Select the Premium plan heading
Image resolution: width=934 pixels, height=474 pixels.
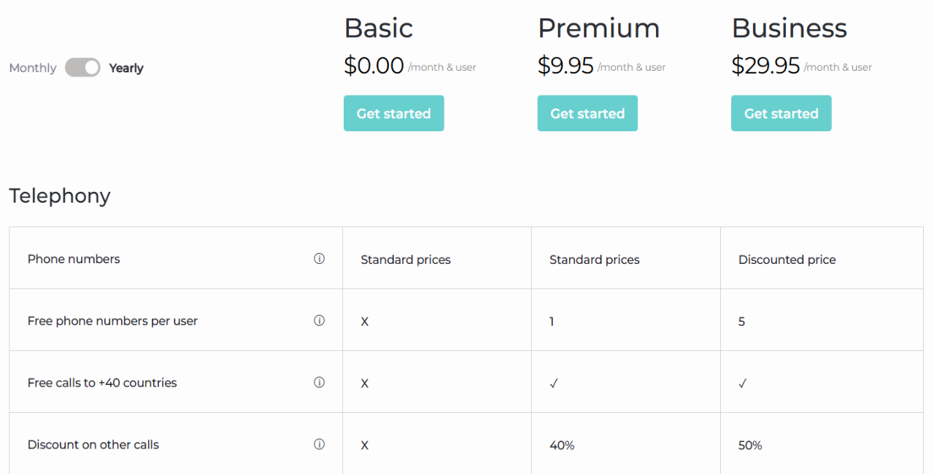pyautogui.click(x=599, y=28)
